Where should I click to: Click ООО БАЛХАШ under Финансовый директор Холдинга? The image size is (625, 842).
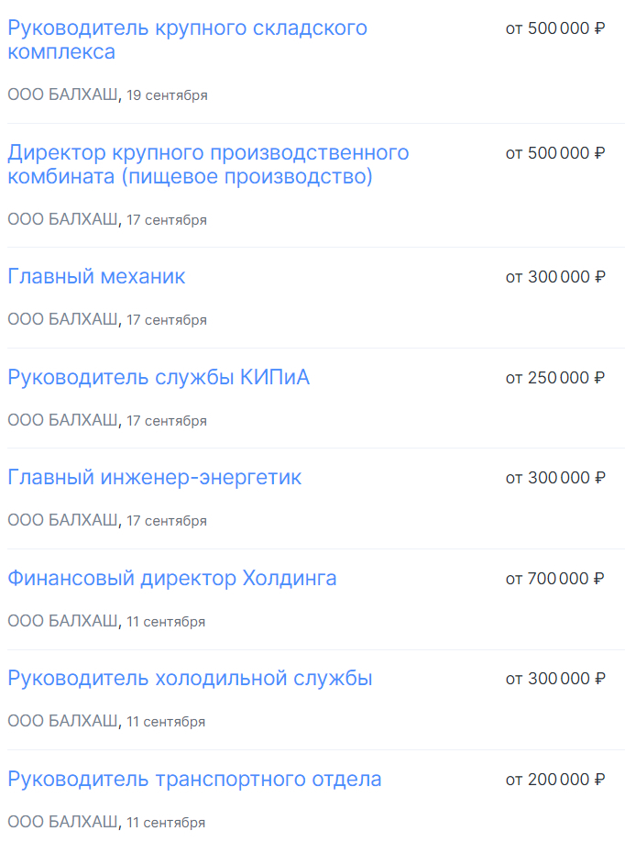(62, 621)
